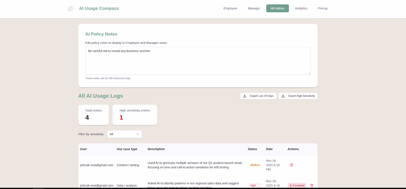Viewport: 406px width, 189px height.
Task: Click the Data / analysis use case cell
Action: click(127, 185)
